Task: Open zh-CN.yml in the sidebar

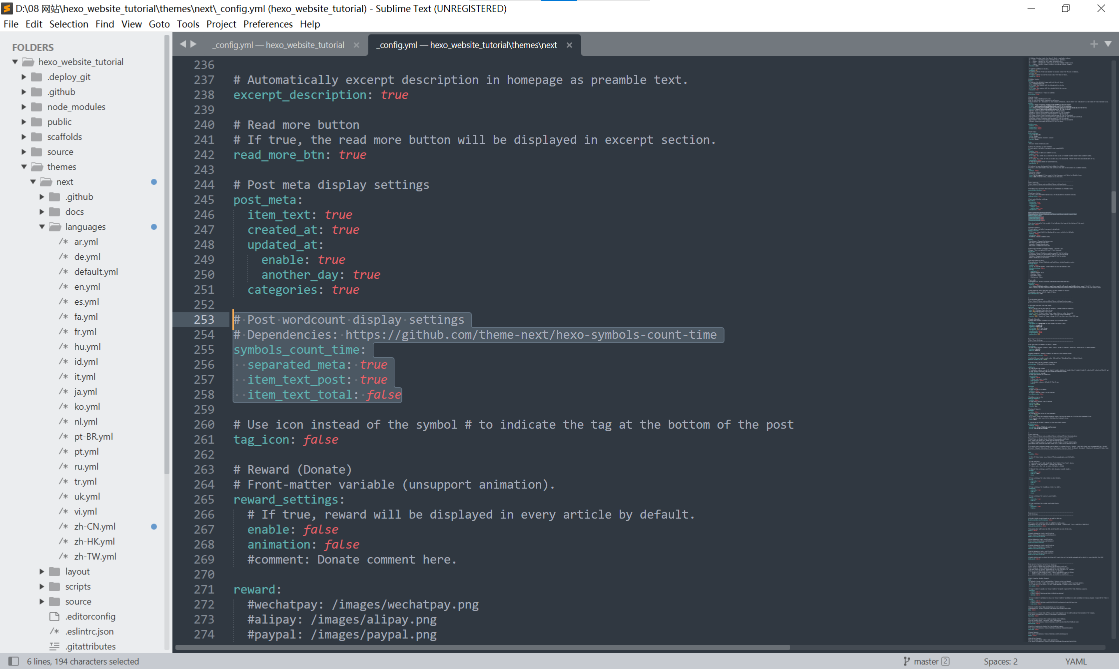Action: 94,526
